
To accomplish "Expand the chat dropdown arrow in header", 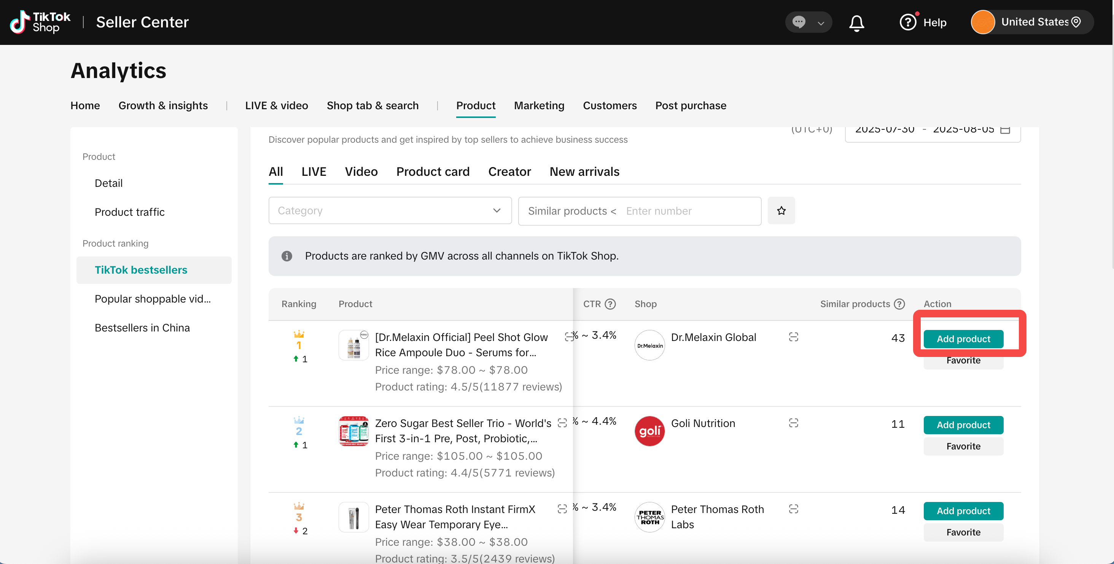I will coord(820,23).
